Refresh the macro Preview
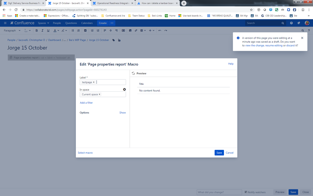Image resolution: width=313 pixels, height=196 pixels. click(x=133, y=73)
